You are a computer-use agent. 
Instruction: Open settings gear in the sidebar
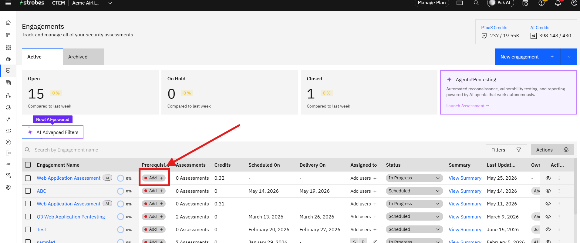(x=8, y=187)
